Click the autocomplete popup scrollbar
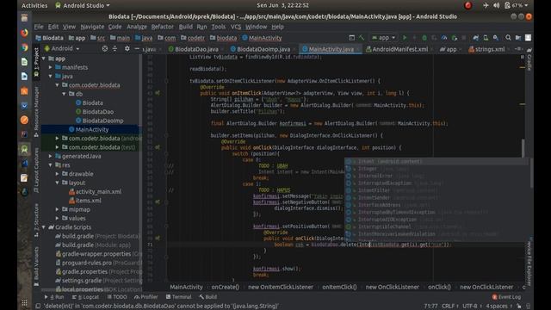Image resolution: width=551 pixels, height=310 pixels. tap(531, 173)
